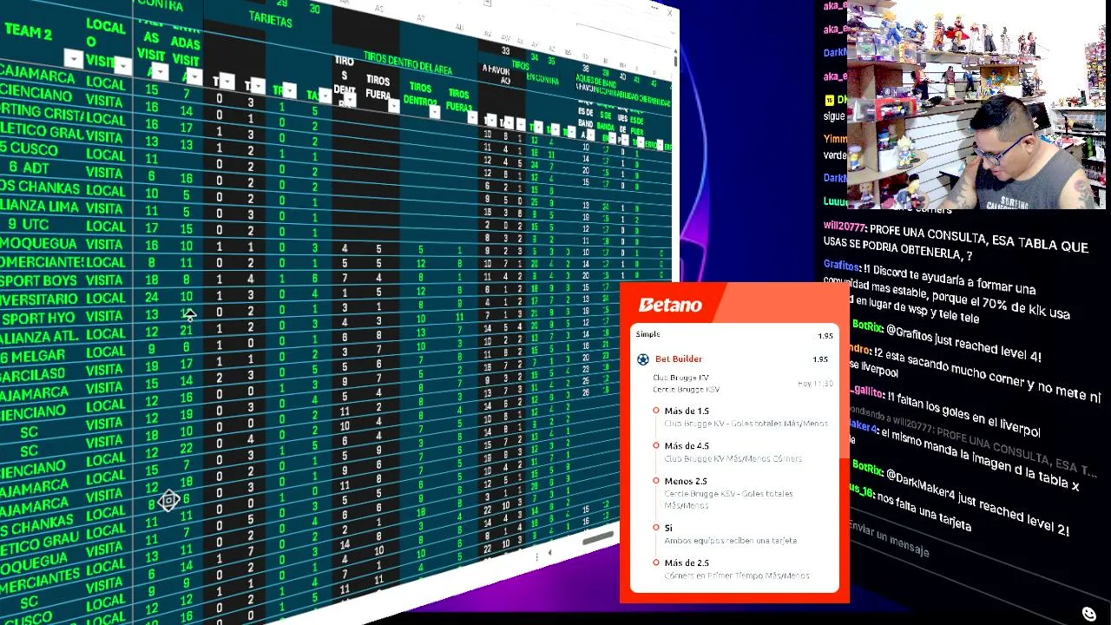Click the Betano logo on bet slip
Image resolution: width=1111 pixels, height=625 pixels.
(x=670, y=305)
